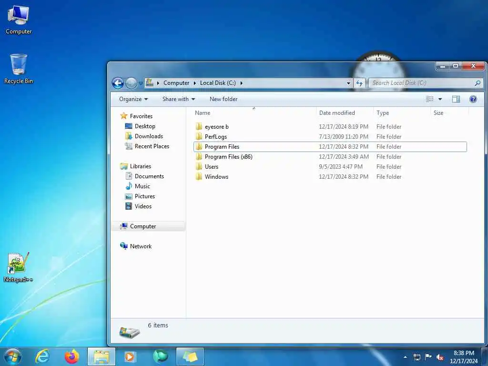488x366 pixels.
Task: Click the muted volume tray icon
Action: tap(440, 357)
